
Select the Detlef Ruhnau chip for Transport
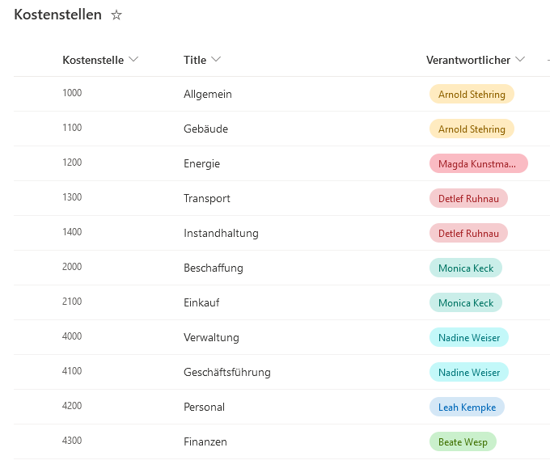click(x=468, y=199)
